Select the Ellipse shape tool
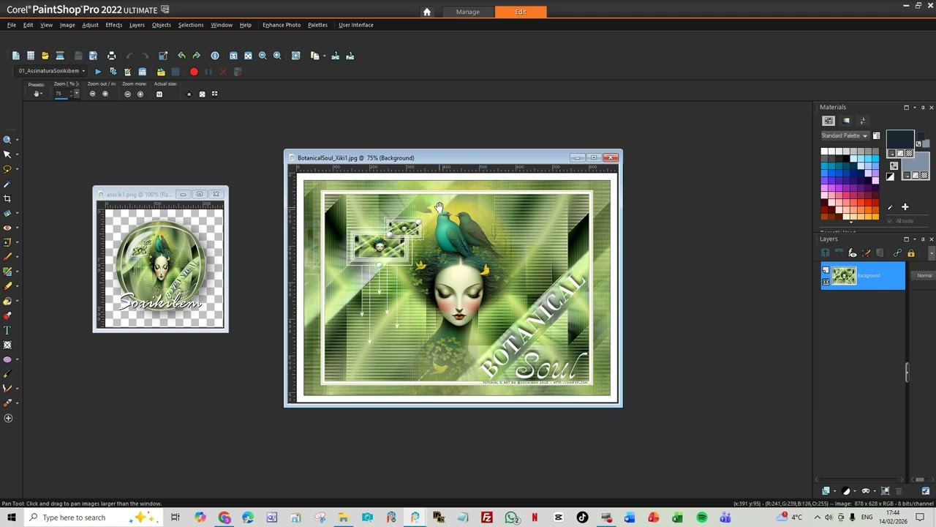The image size is (936, 527). pos(7,359)
